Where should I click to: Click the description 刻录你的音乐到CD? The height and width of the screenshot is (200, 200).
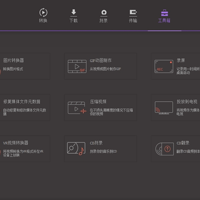pos(103,152)
